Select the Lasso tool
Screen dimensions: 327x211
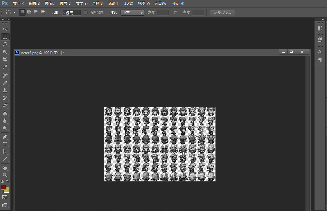coord(5,44)
